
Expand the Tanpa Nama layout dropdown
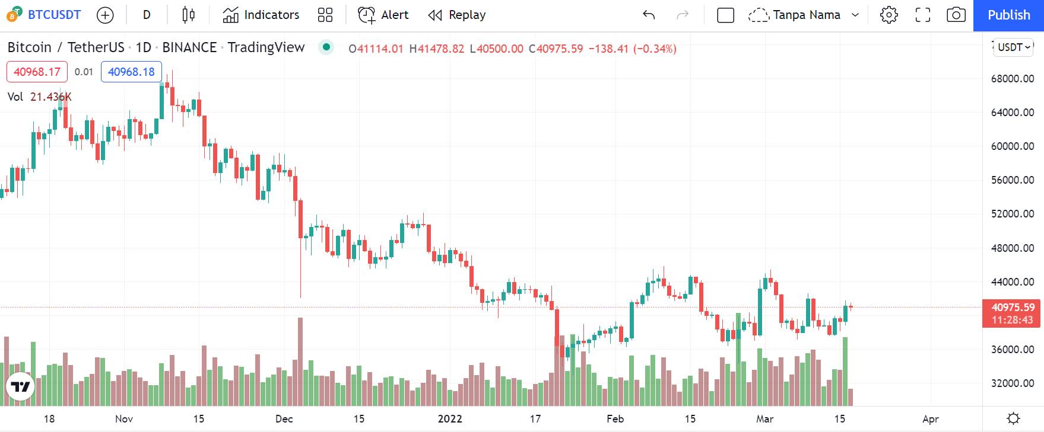[x=855, y=15]
